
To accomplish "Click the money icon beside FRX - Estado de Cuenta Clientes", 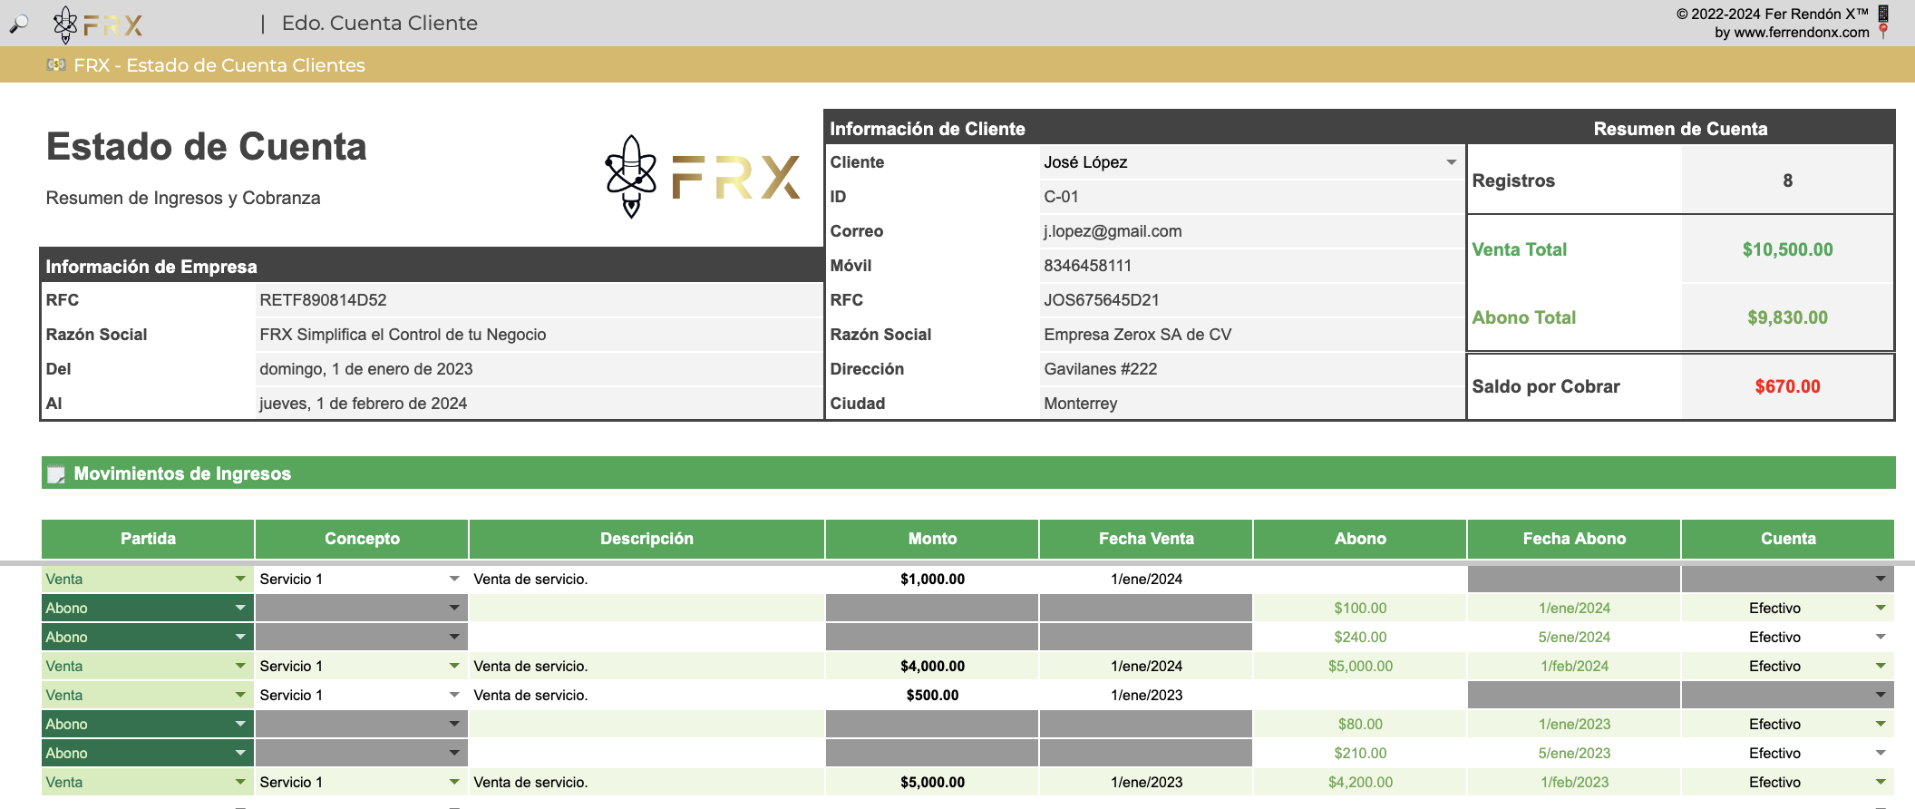I will [56, 65].
